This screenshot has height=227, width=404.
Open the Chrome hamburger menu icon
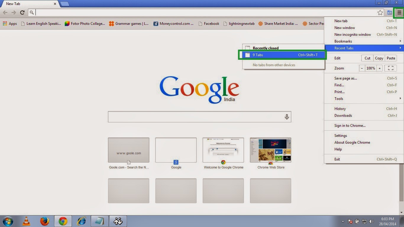pyautogui.click(x=399, y=13)
